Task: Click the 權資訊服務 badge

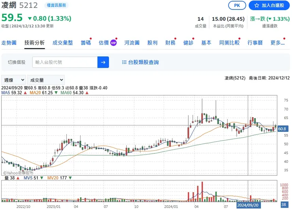Action: click(x=56, y=6)
